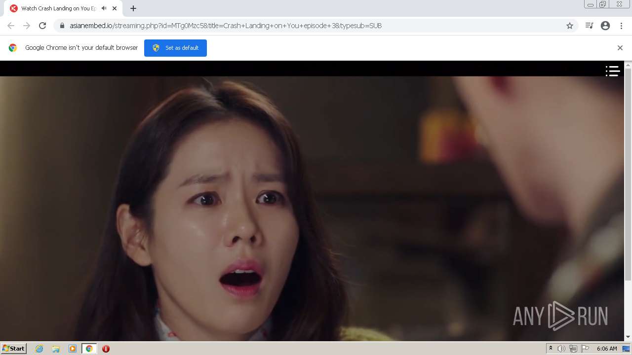
Task: Click the Google Chrome logo in infobar
Action: pos(13,48)
